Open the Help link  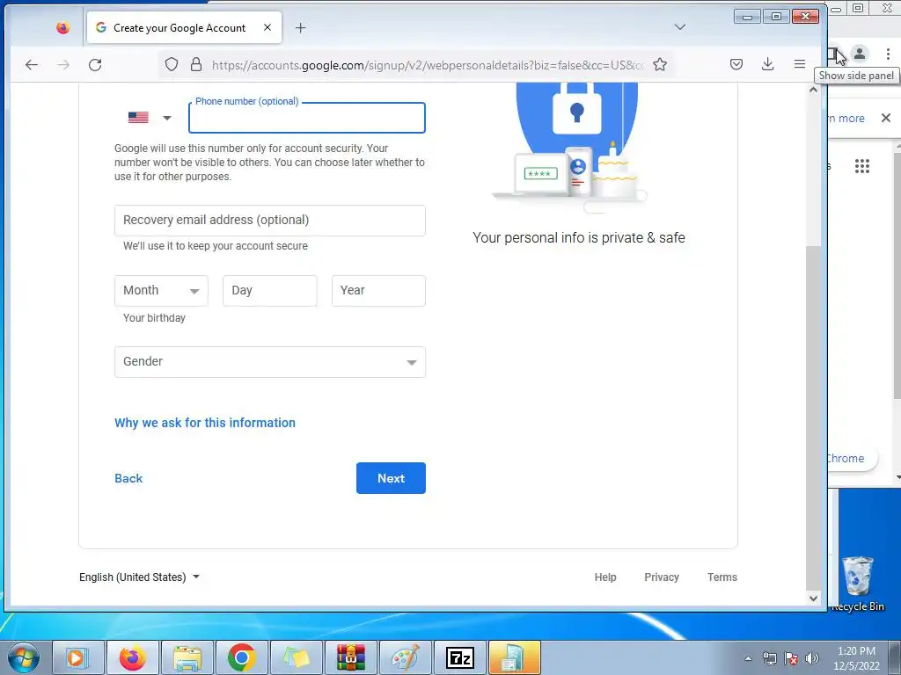tap(605, 577)
